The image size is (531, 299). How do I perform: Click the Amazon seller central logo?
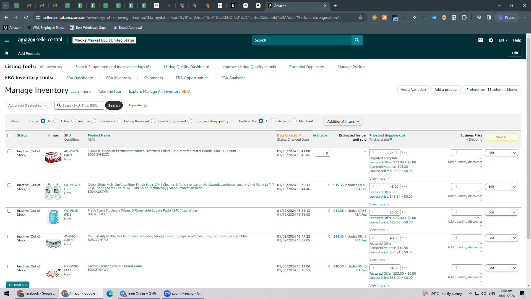click(x=40, y=40)
